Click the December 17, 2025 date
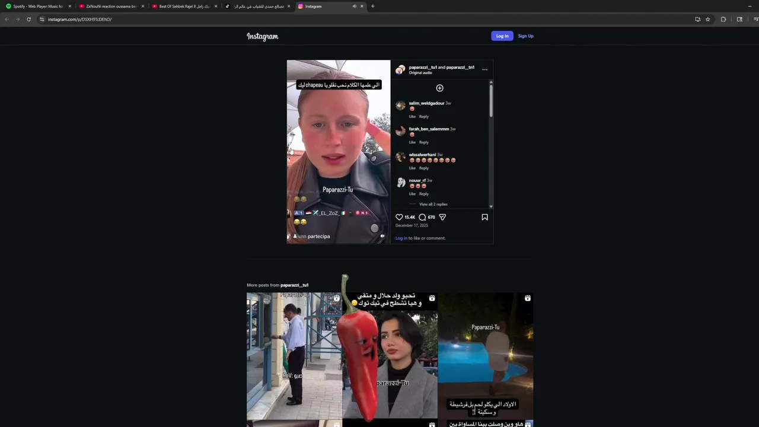 coord(412,225)
